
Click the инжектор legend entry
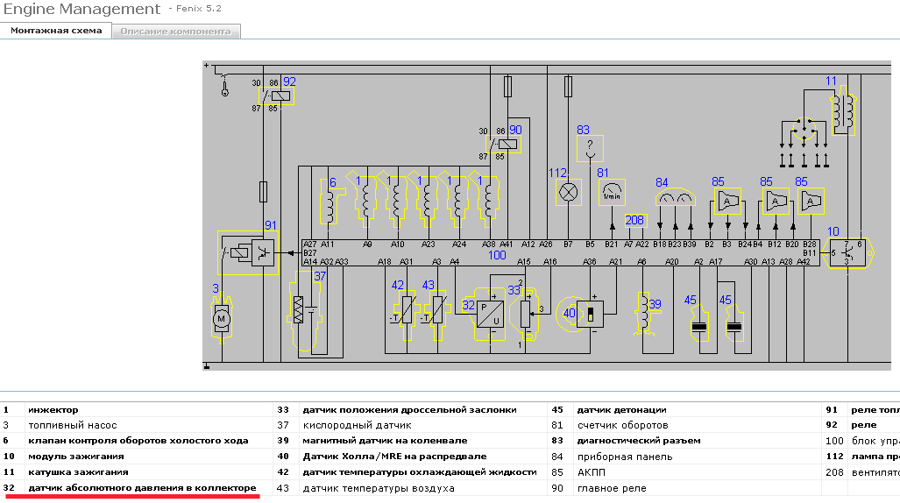[53, 410]
